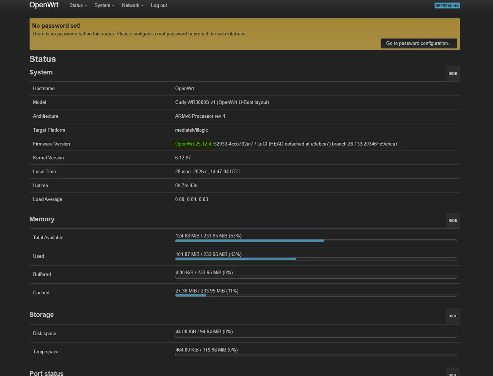Hide the Storage section

click(453, 316)
